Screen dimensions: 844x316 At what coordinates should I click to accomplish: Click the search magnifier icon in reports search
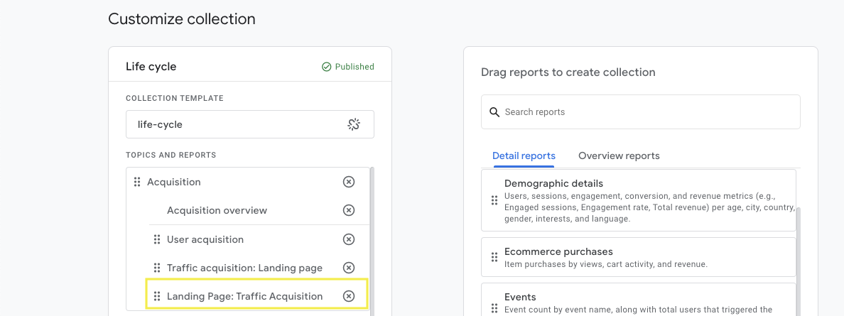(494, 112)
